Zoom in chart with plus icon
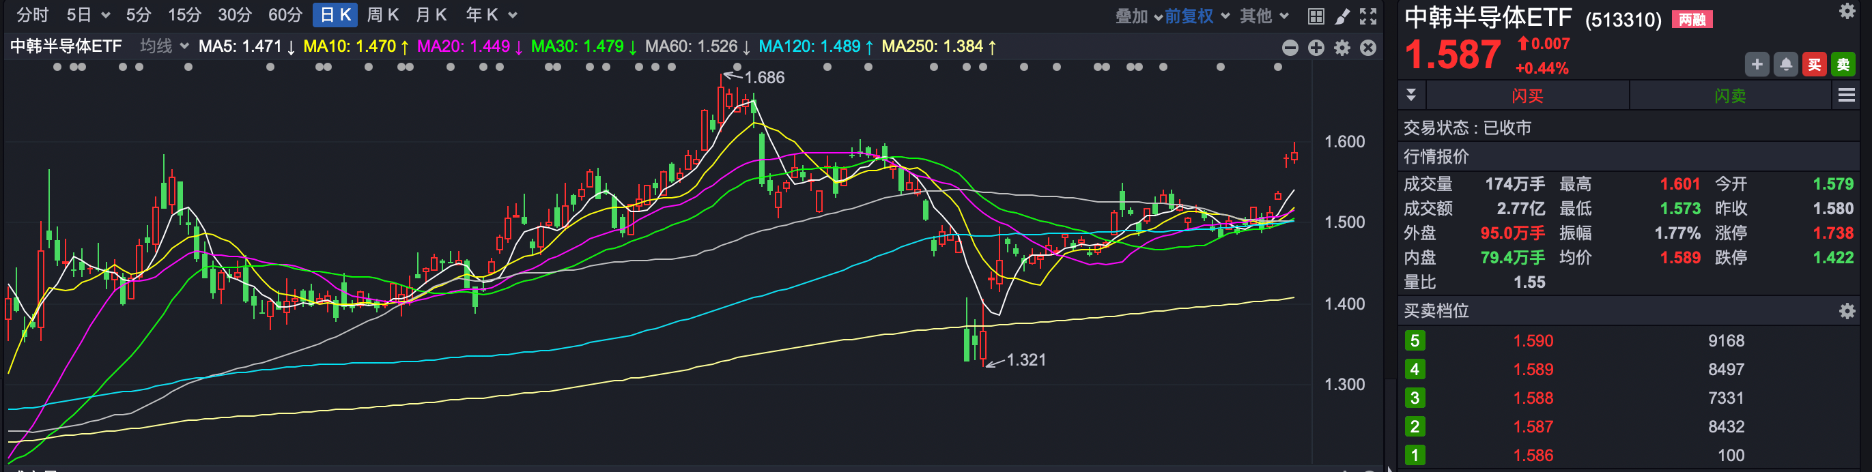The width and height of the screenshot is (1872, 472). point(1316,48)
